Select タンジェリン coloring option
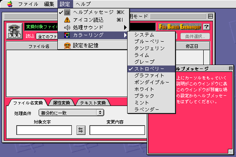The height and width of the screenshot is (157, 236). pos(151,49)
